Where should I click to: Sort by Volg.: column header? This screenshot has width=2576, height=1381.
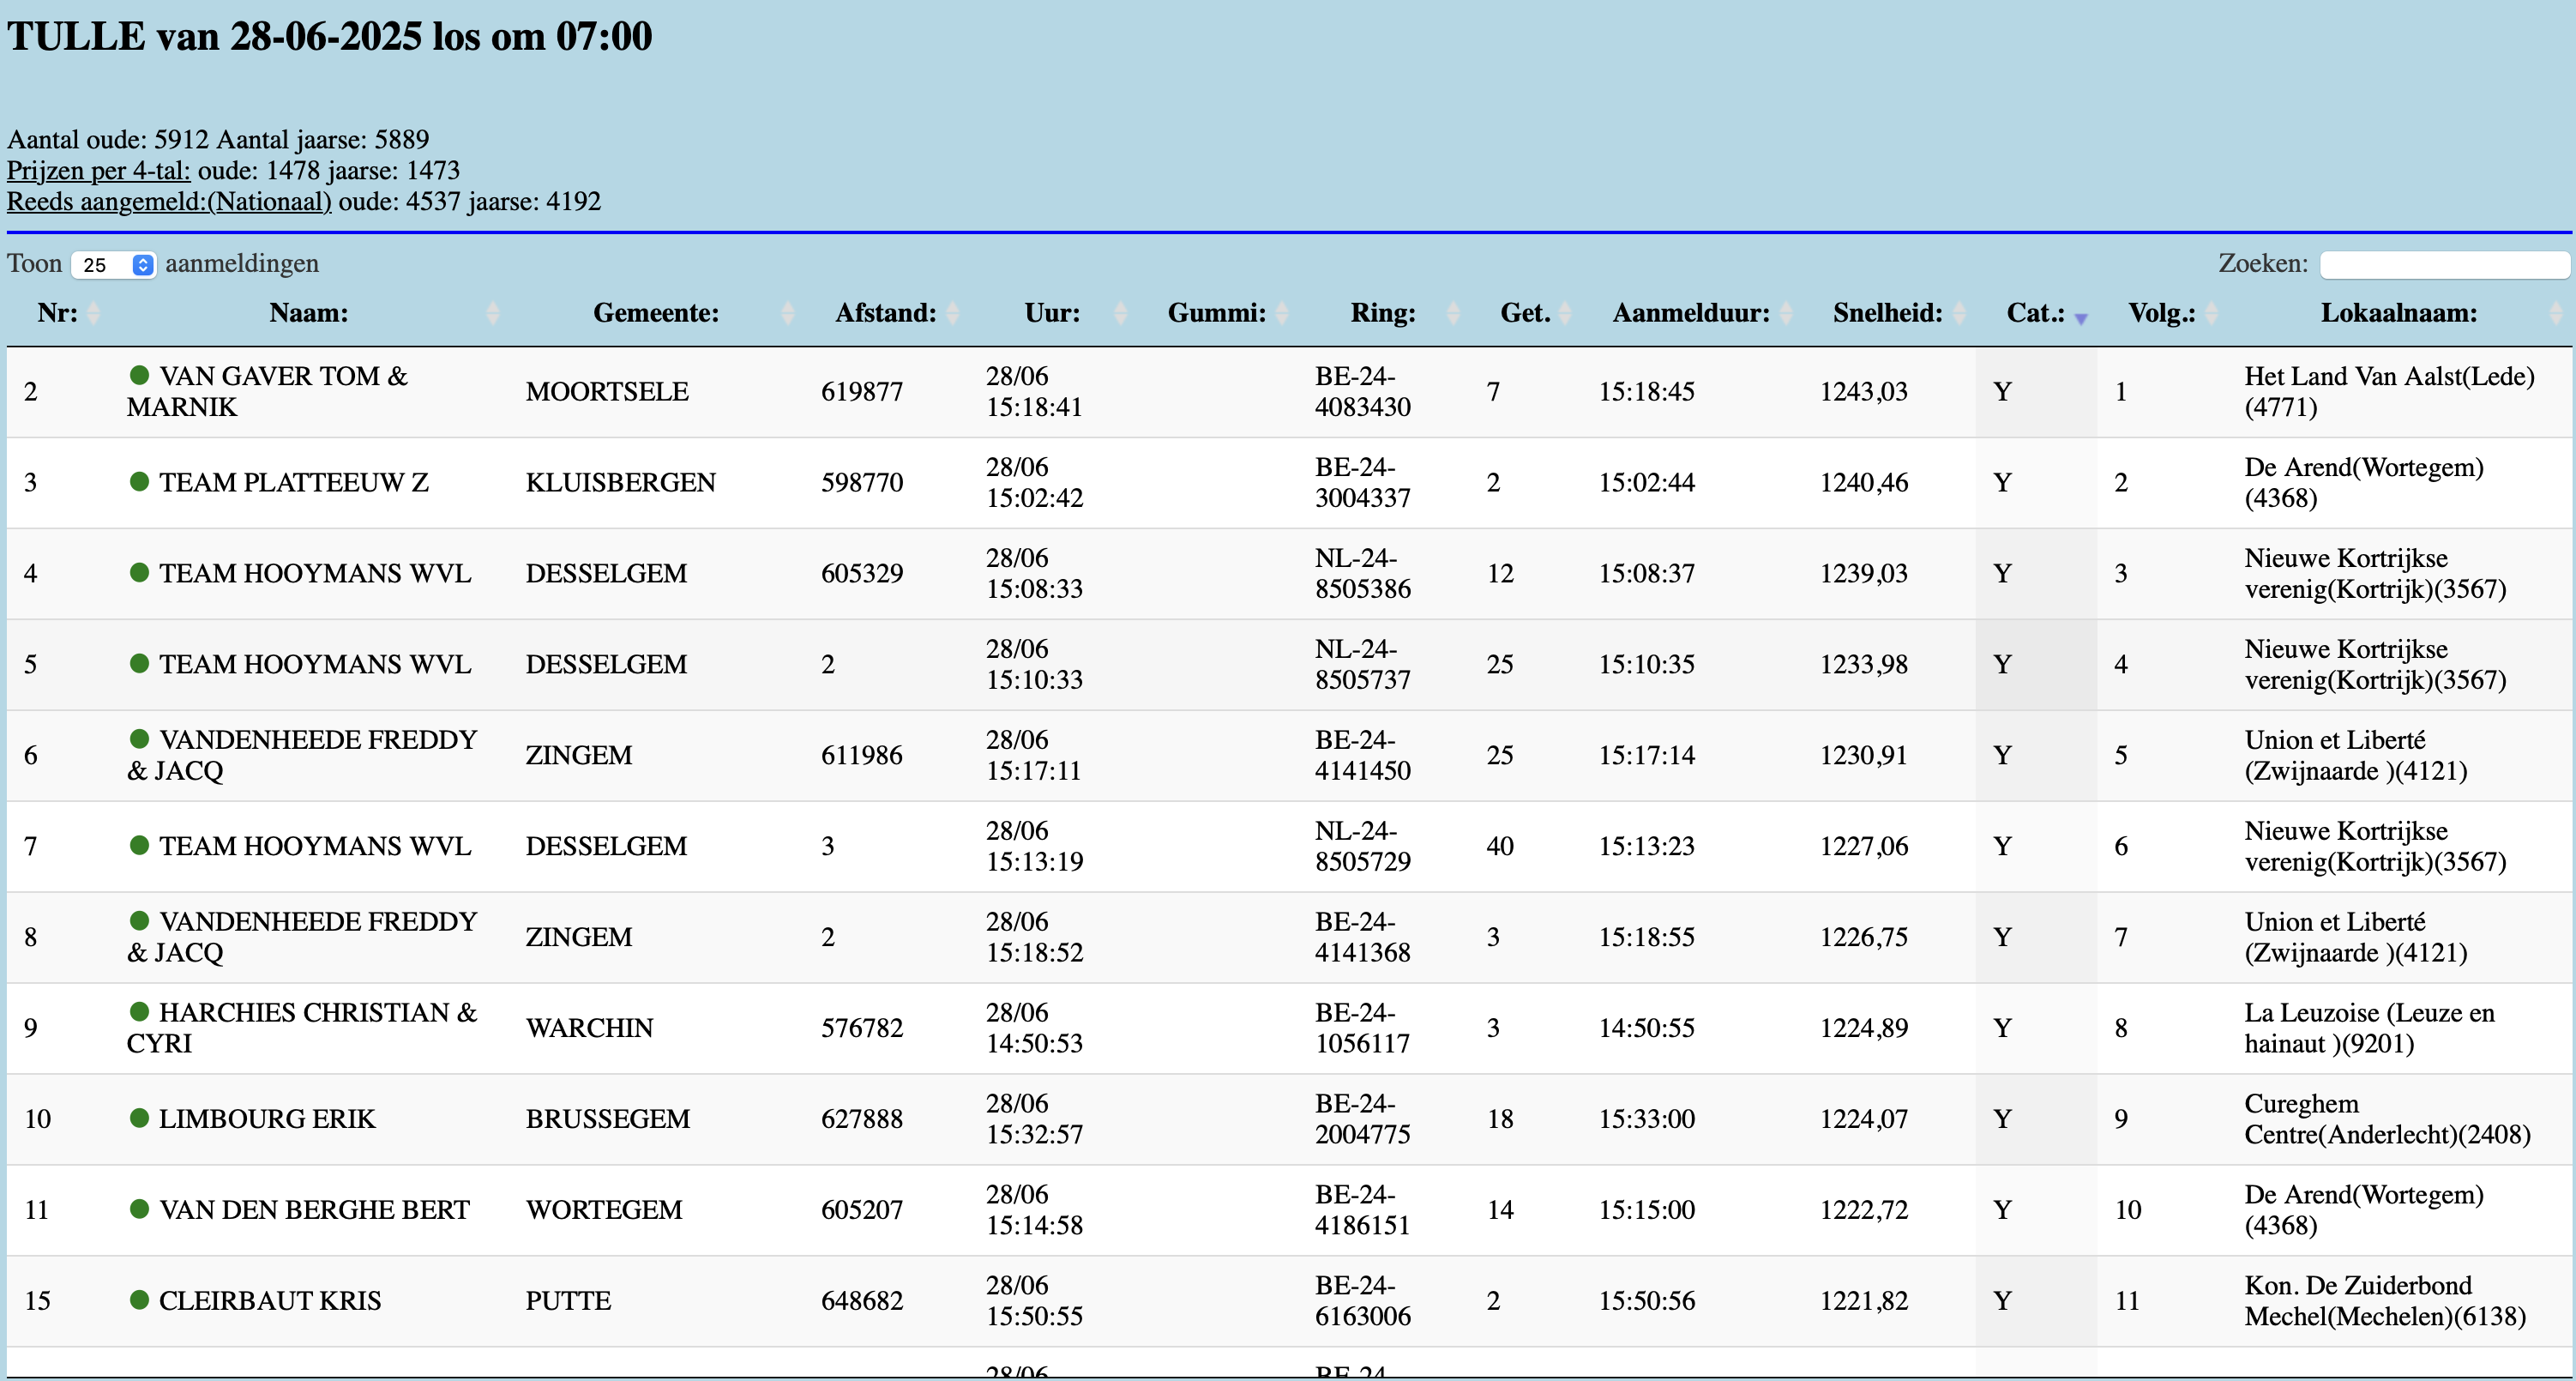click(x=2161, y=313)
